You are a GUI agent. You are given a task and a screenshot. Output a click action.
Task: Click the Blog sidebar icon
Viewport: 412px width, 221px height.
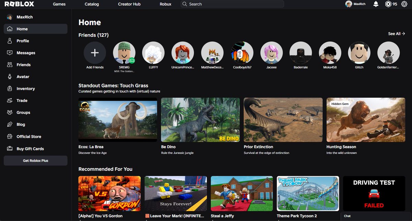(10, 124)
